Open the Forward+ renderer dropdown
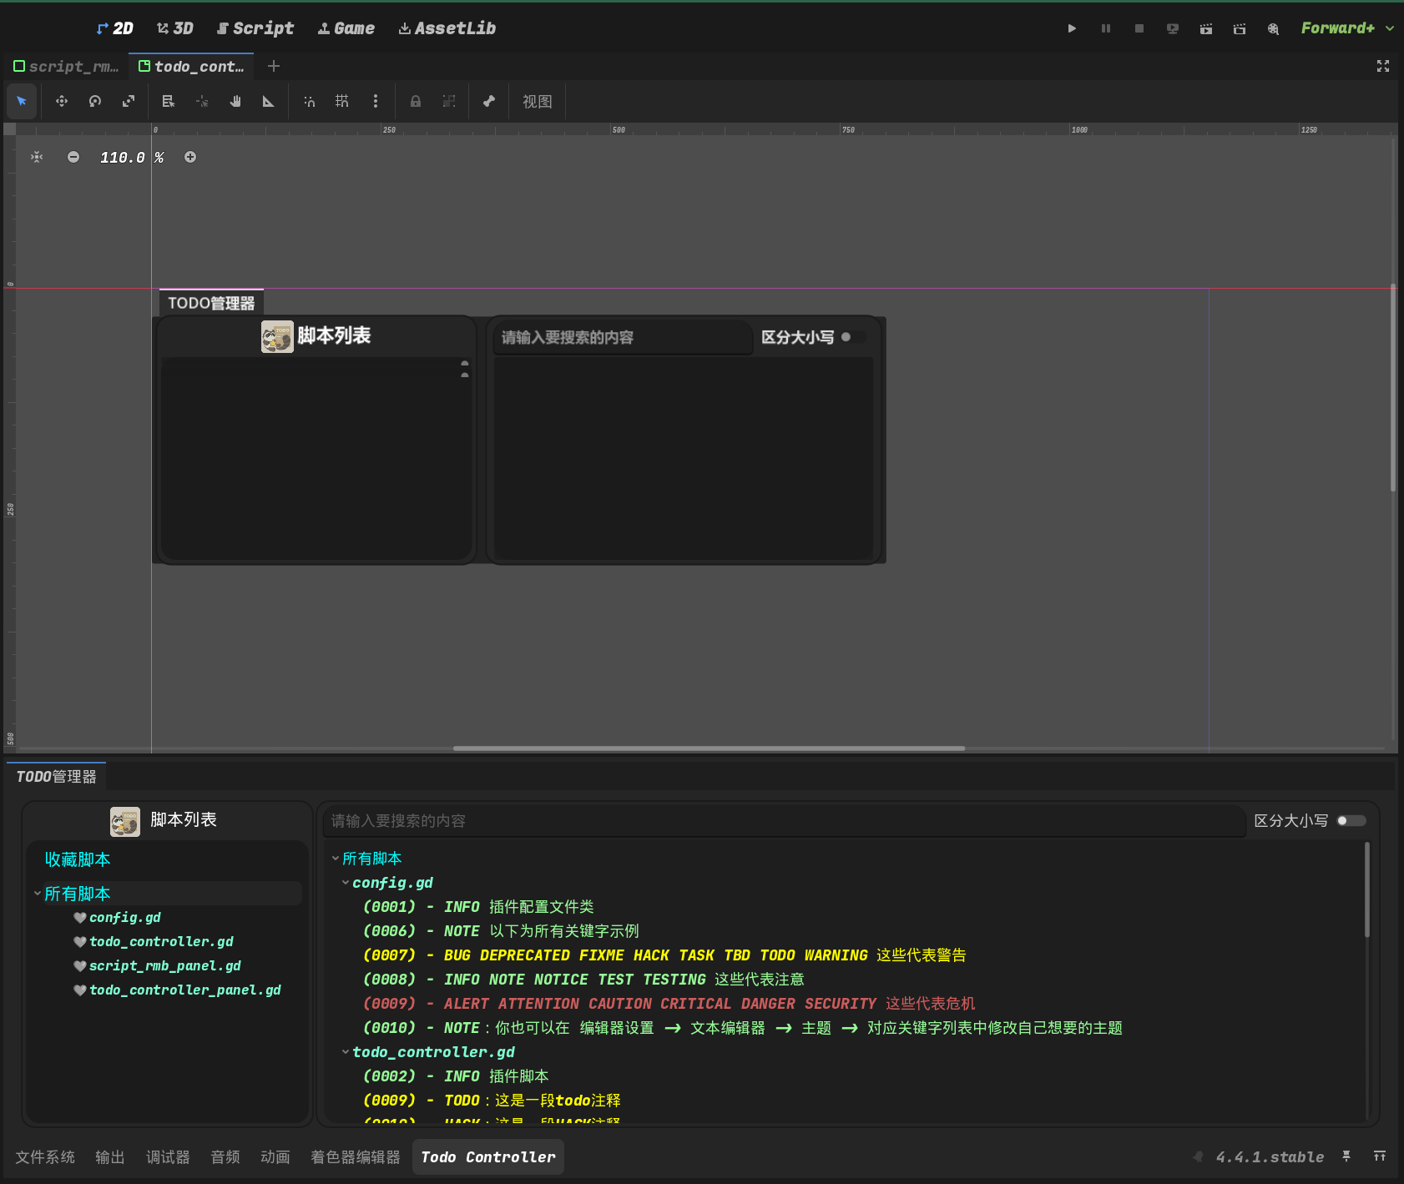The width and height of the screenshot is (1404, 1184). click(x=1347, y=28)
